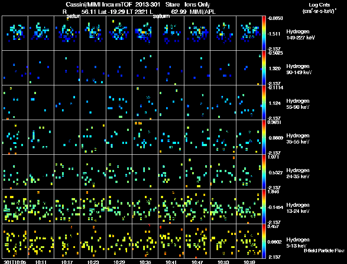Image resolution: width=347 pixels, height=264 pixels.
Task: Select the 90-149 keV panel at 10:59
Action: (249, 68)
